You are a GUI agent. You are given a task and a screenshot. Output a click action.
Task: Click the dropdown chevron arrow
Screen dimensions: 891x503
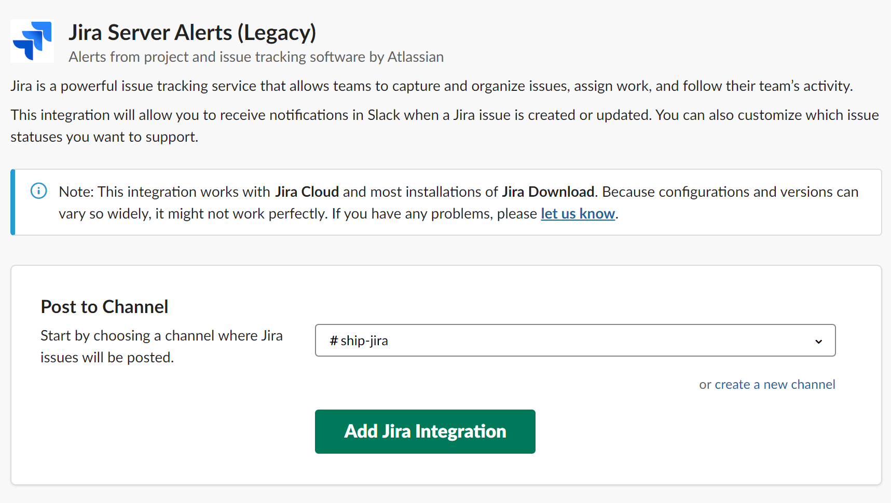[x=818, y=341]
